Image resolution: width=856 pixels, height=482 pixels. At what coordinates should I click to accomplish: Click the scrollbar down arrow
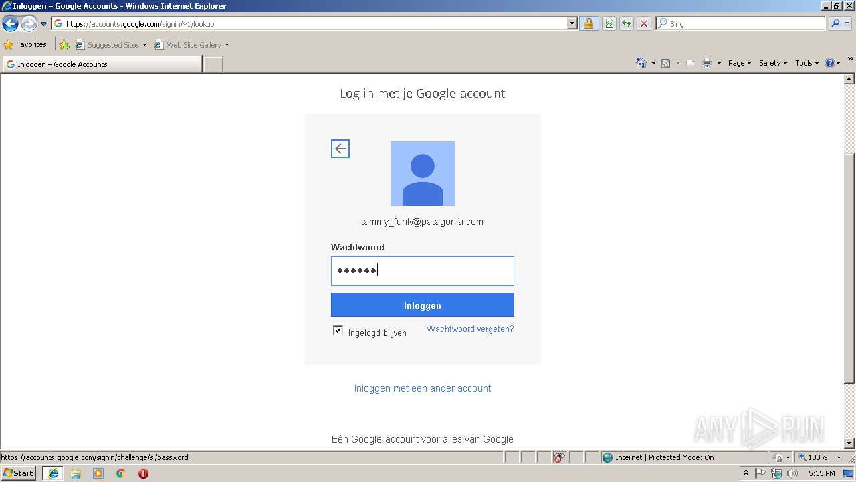pos(849,443)
